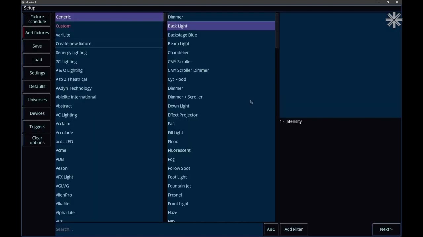Go to the Universes section

[x=37, y=100]
